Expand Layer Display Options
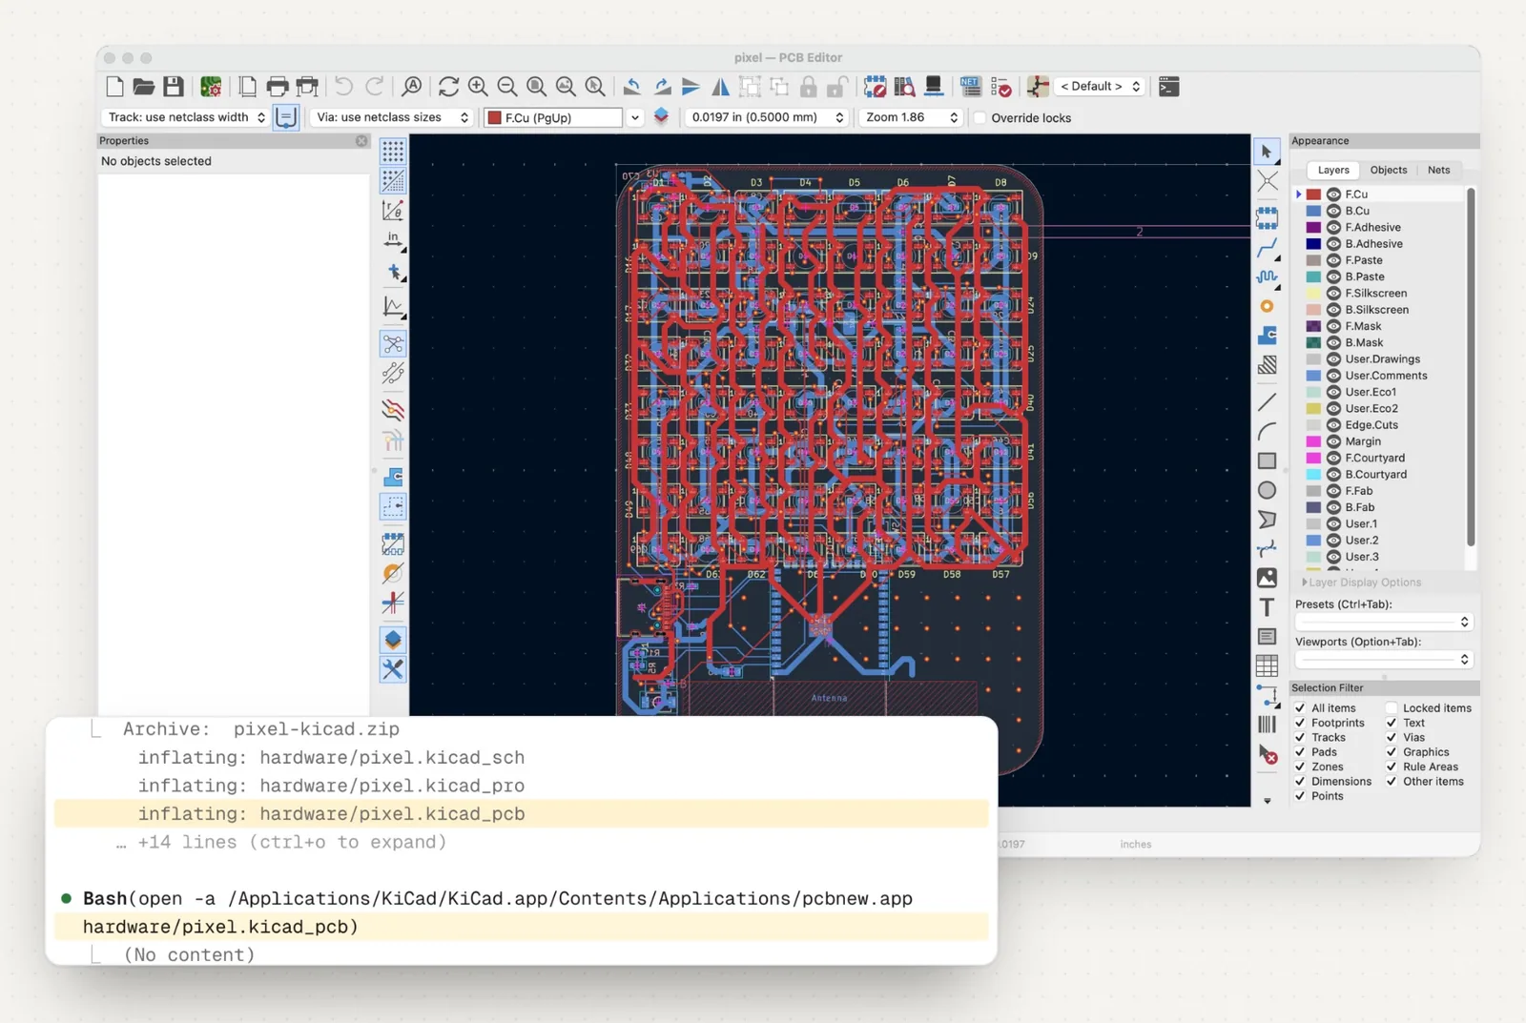1526x1023 pixels. (1361, 583)
